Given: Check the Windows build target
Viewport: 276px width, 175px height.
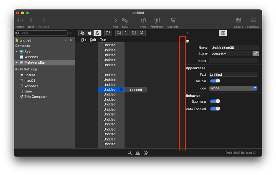Looking at the screenshot, I should 21,86.
